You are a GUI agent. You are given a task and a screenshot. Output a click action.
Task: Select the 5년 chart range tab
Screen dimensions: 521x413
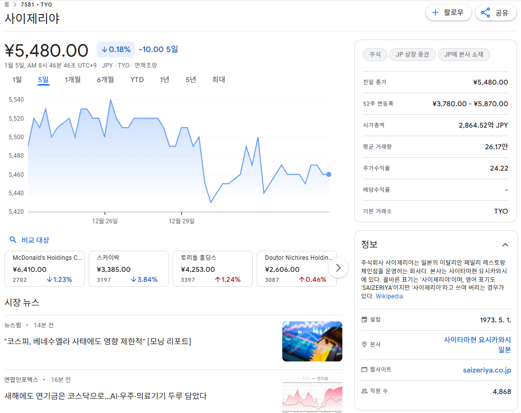tap(191, 80)
